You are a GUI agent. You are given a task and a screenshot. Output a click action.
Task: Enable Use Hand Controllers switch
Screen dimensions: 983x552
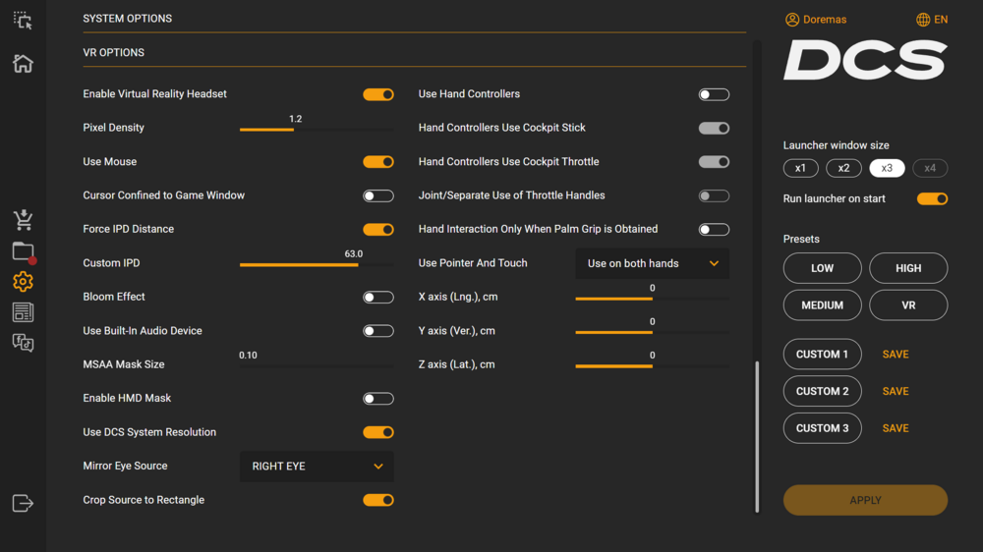click(714, 94)
